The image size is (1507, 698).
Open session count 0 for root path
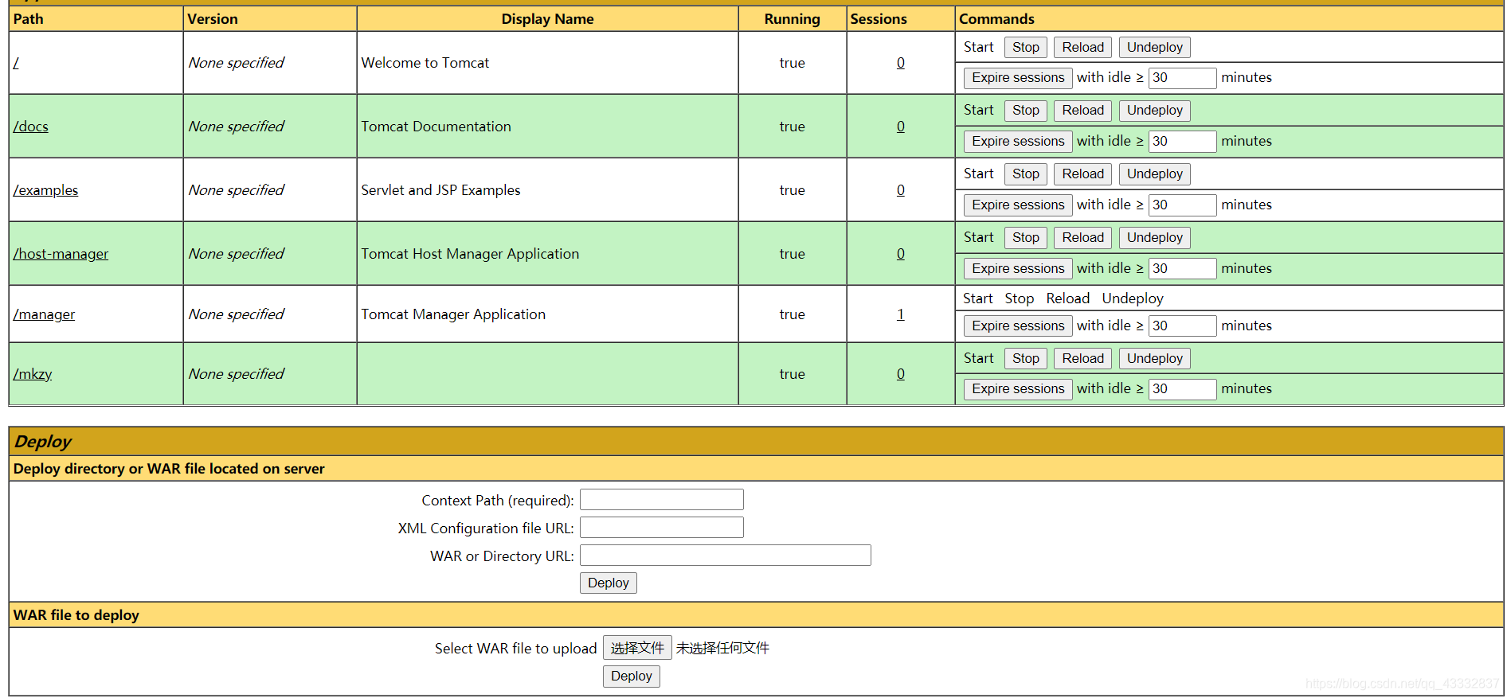click(901, 63)
